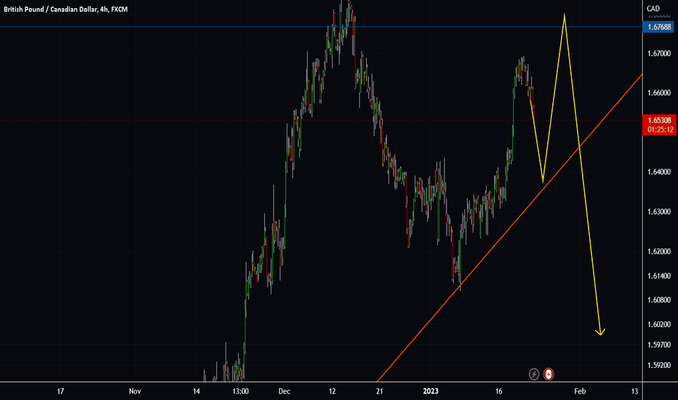Click the Feb date label on time axis
The width and height of the screenshot is (678, 400).
pyautogui.click(x=580, y=391)
